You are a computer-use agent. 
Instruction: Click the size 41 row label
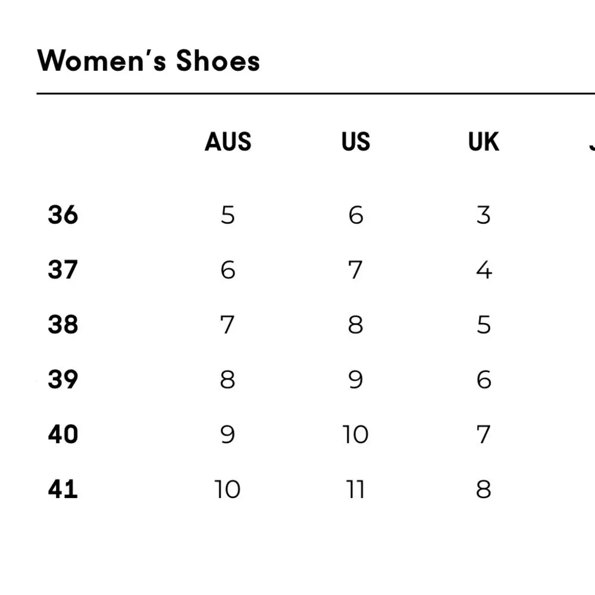(x=63, y=489)
